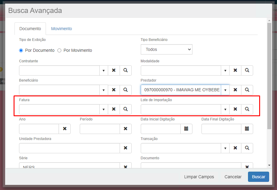Expand Beneficiário dropdown arrow
The height and width of the screenshot is (190, 277).
104,90
